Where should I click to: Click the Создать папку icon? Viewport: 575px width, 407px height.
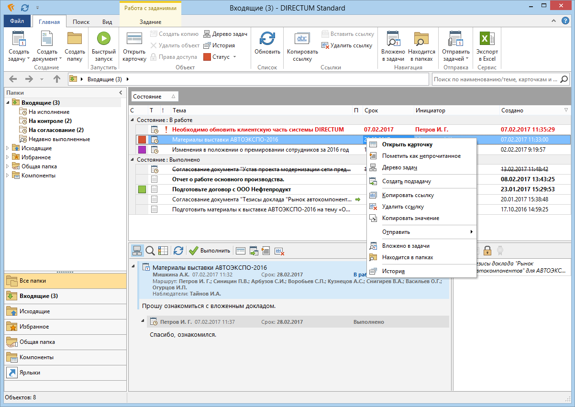pyautogui.click(x=75, y=39)
